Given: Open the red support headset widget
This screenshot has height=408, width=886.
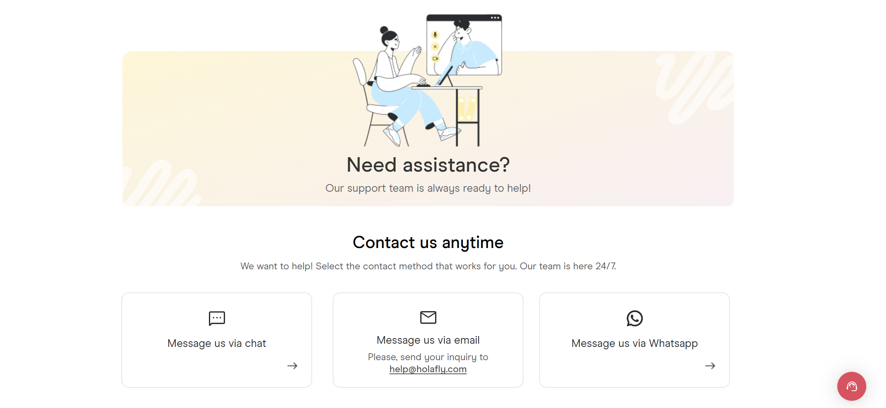Looking at the screenshot, I should click(x=851, y=386).
